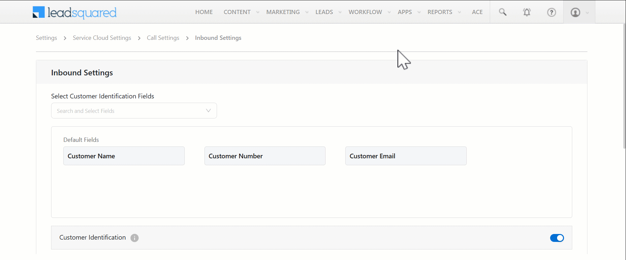
Task: Open the search magnifier icon
Action: click(x=502, y=12)
